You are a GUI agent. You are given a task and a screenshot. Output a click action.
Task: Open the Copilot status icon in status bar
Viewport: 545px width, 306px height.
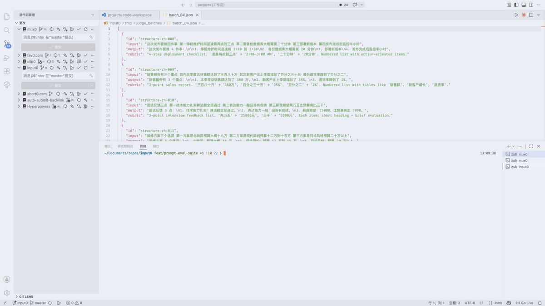[x=509, y=303]
